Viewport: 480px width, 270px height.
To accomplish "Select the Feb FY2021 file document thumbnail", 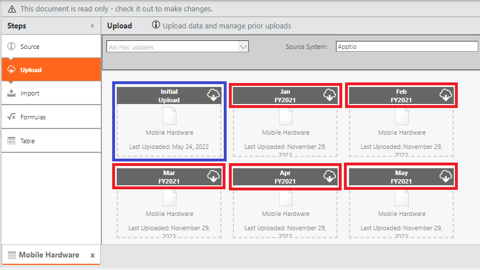I will pos(401,117).
